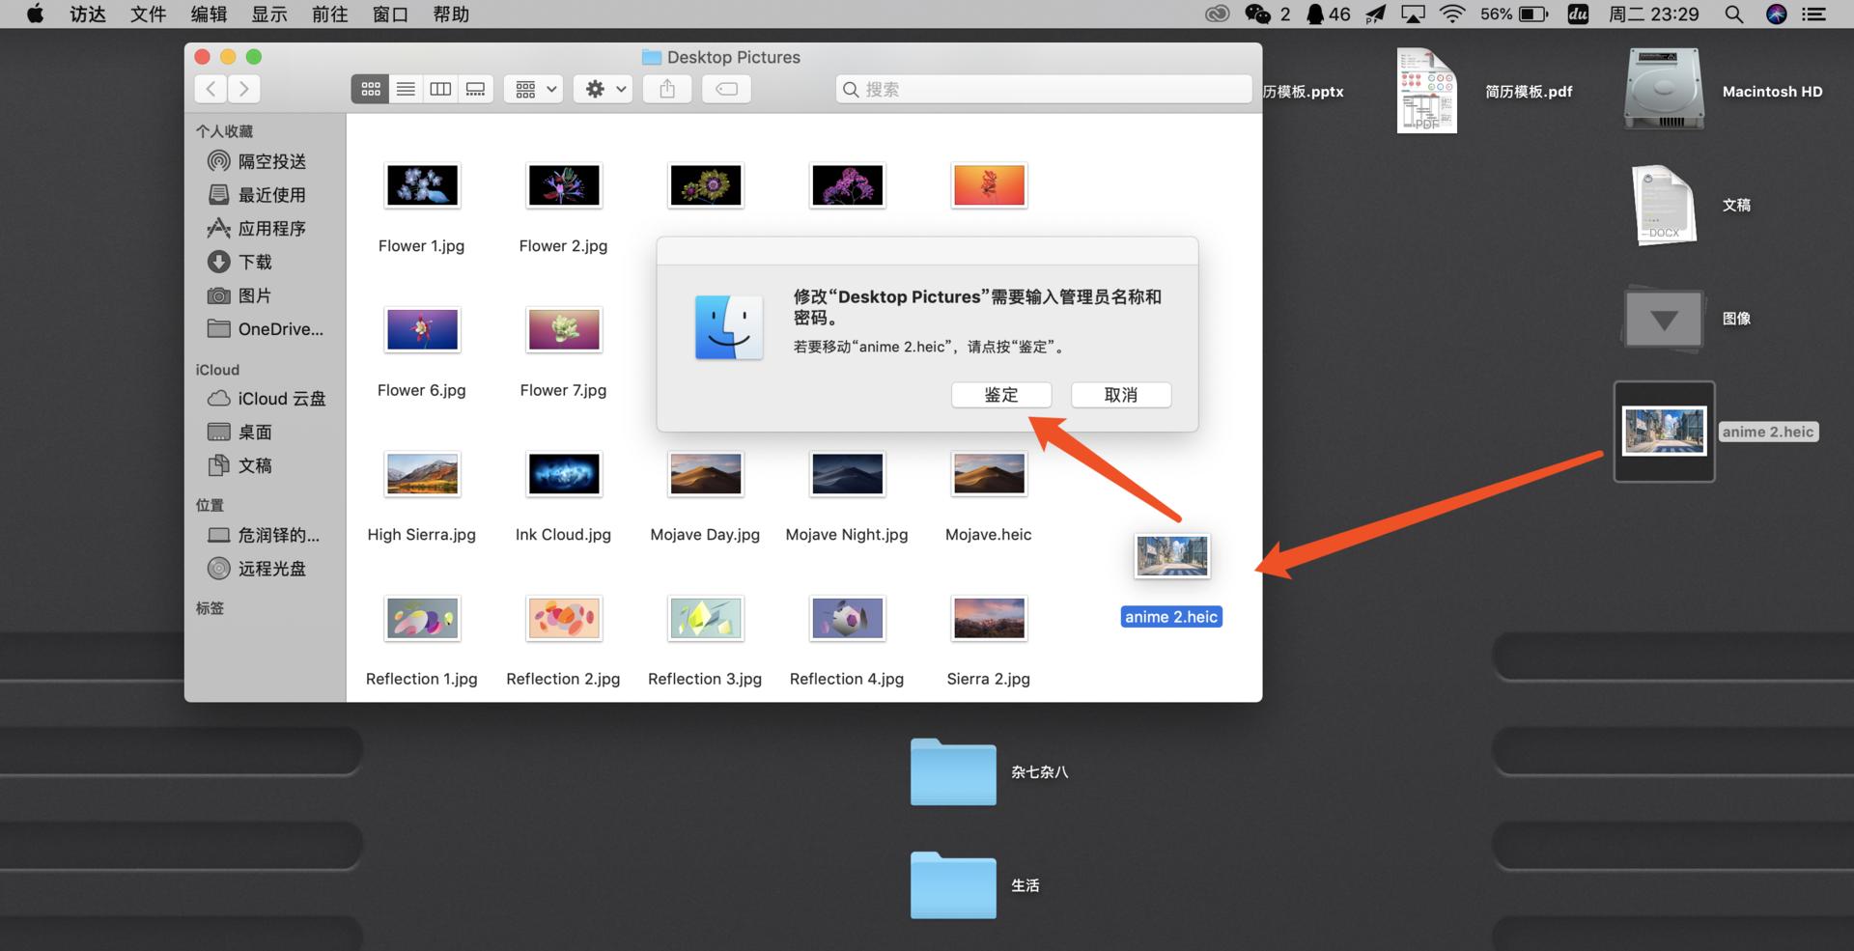Switch Finder to gallery view

(475, 88)
